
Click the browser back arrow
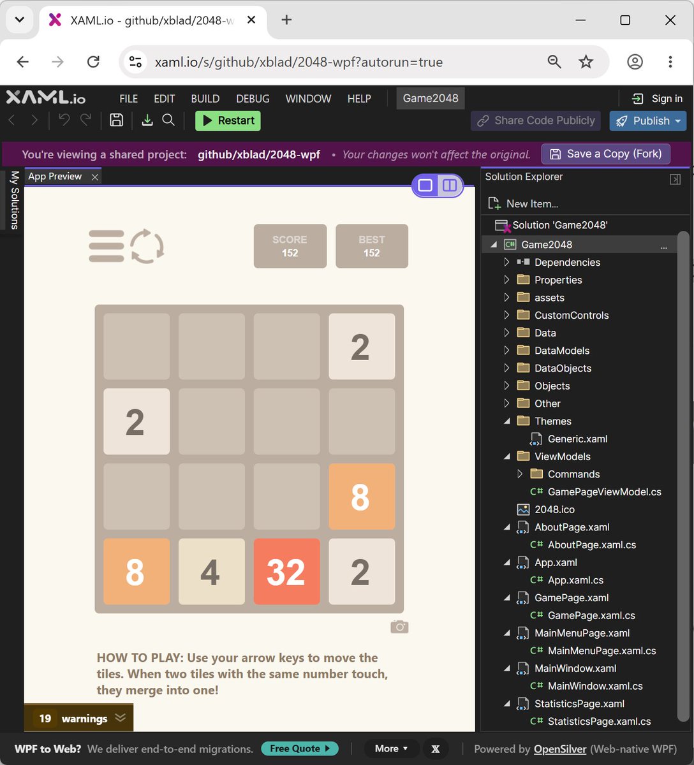click(x=23, y=62)
